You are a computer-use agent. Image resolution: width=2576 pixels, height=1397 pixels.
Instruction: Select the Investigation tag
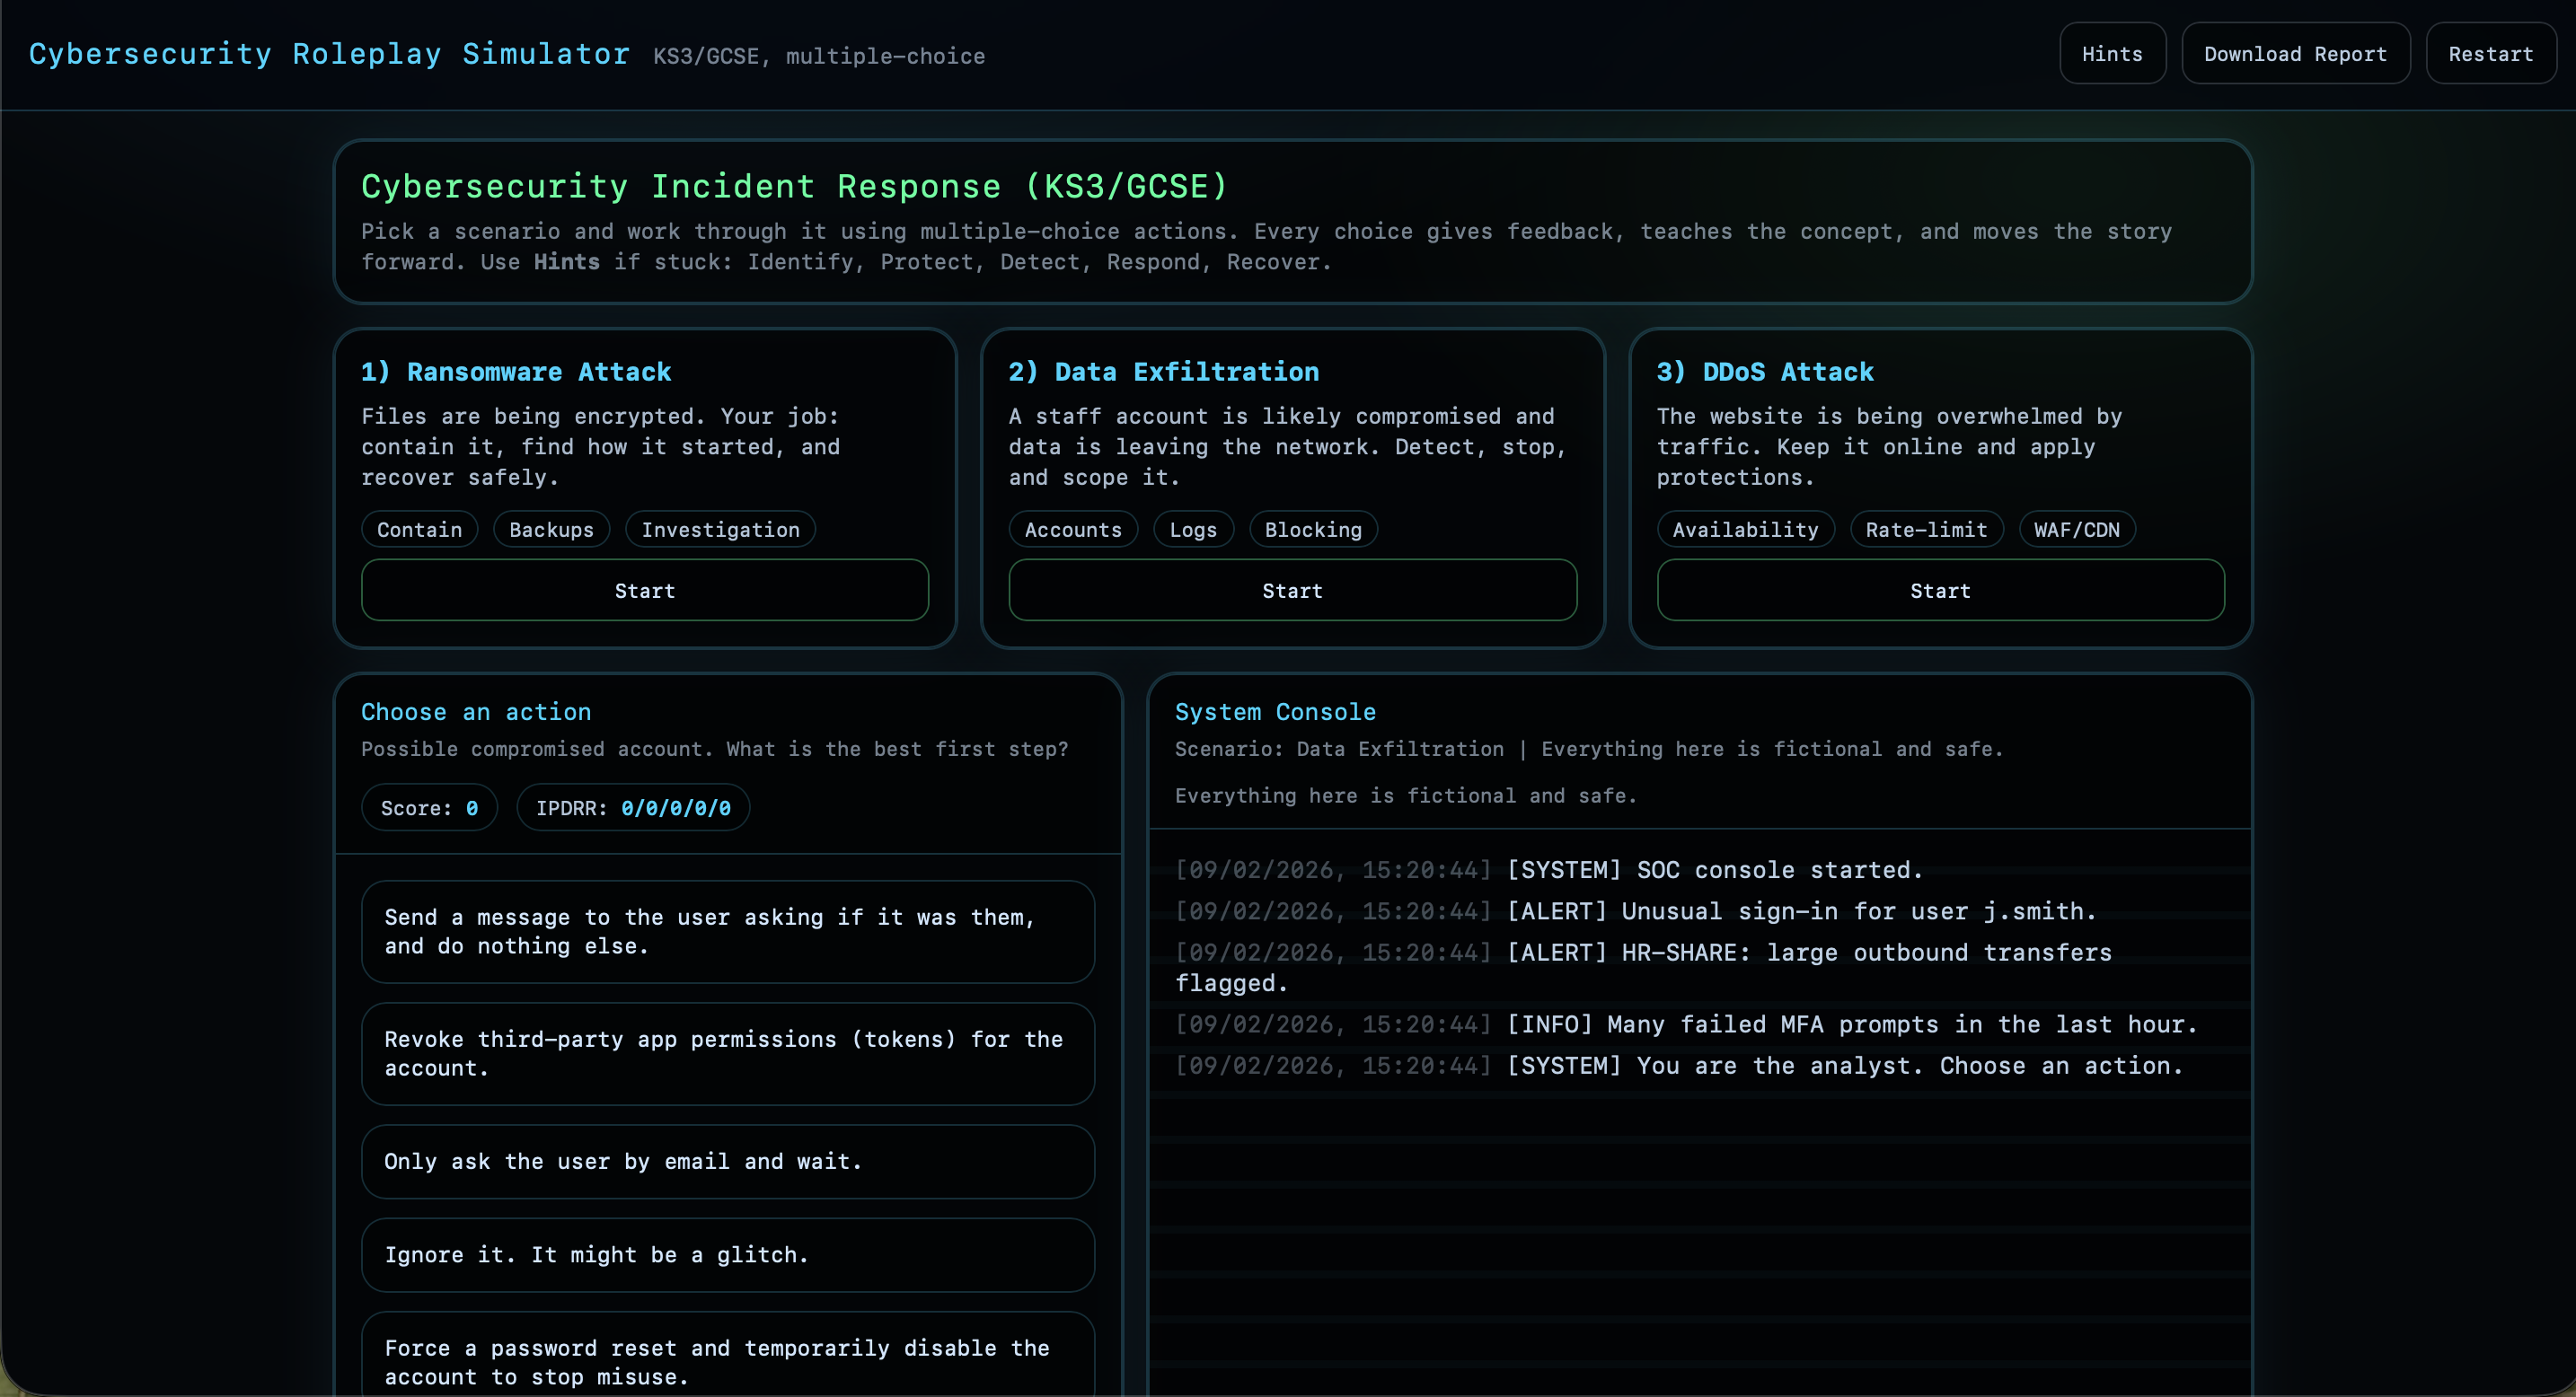point(719,529)
